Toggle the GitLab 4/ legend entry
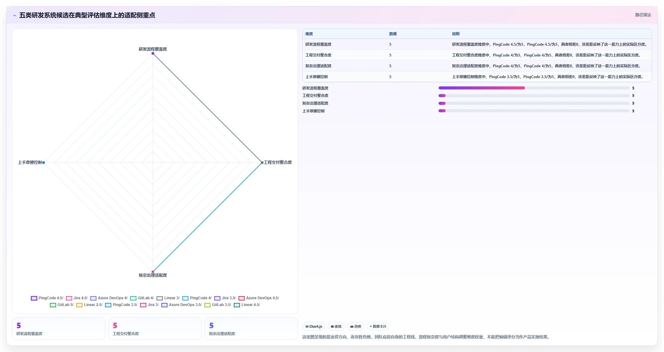664x352 pixels. pyautogui.click(x=142, y=298)
